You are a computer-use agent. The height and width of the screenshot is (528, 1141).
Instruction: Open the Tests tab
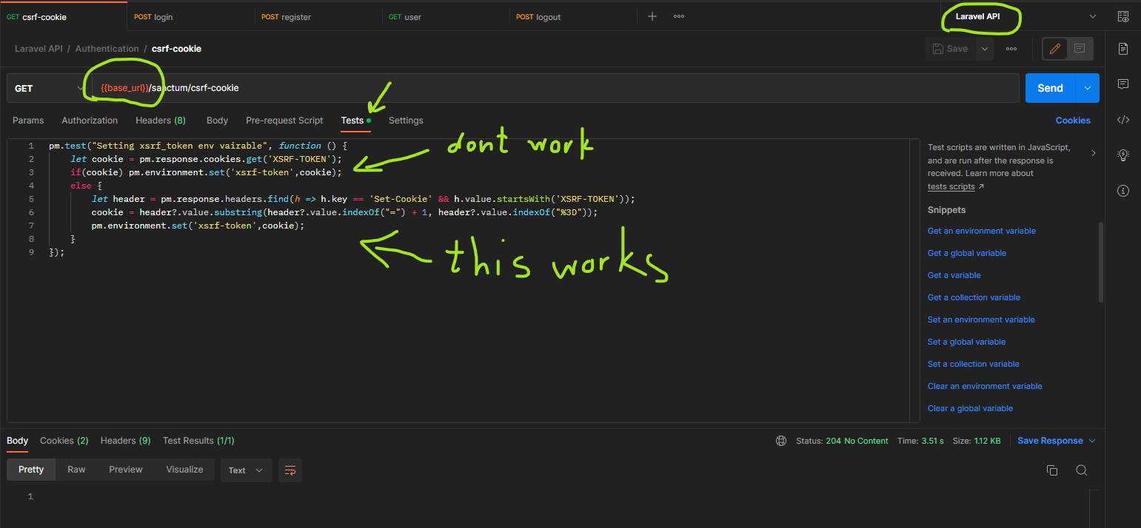[x=355, y=121]
